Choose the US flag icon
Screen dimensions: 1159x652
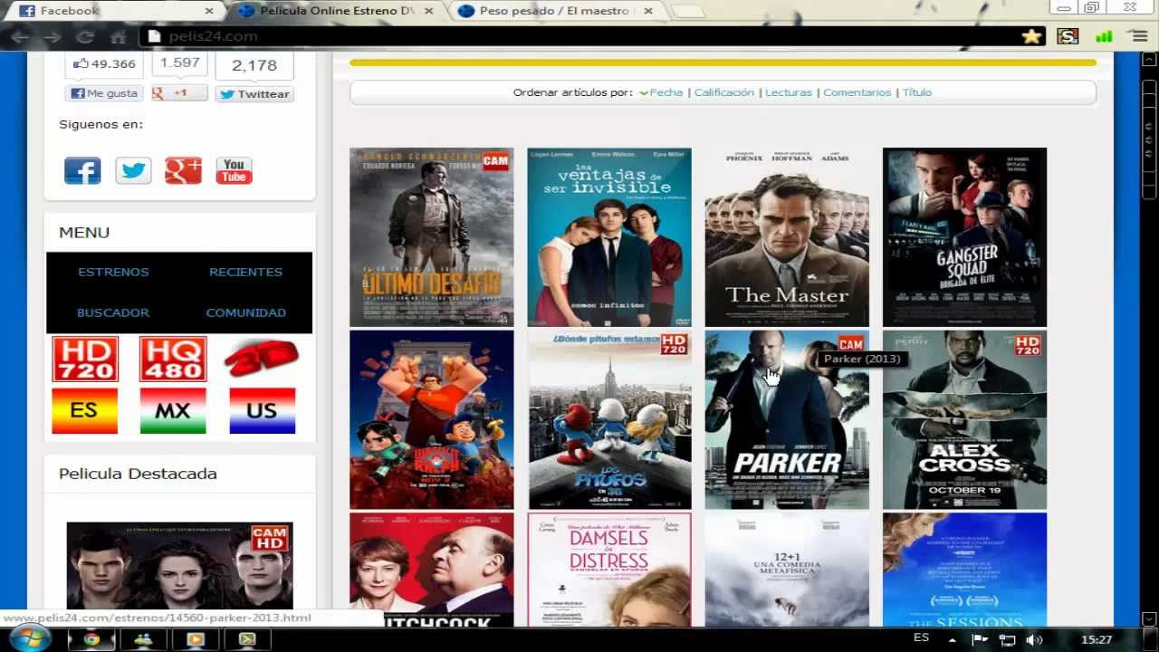click(262, 411)
